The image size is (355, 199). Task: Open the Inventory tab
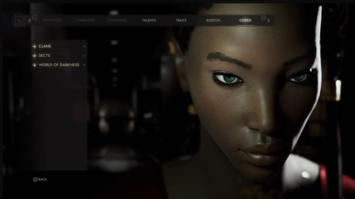click(52, 20)
